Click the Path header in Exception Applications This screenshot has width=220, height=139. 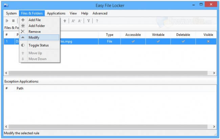[20, 88]
